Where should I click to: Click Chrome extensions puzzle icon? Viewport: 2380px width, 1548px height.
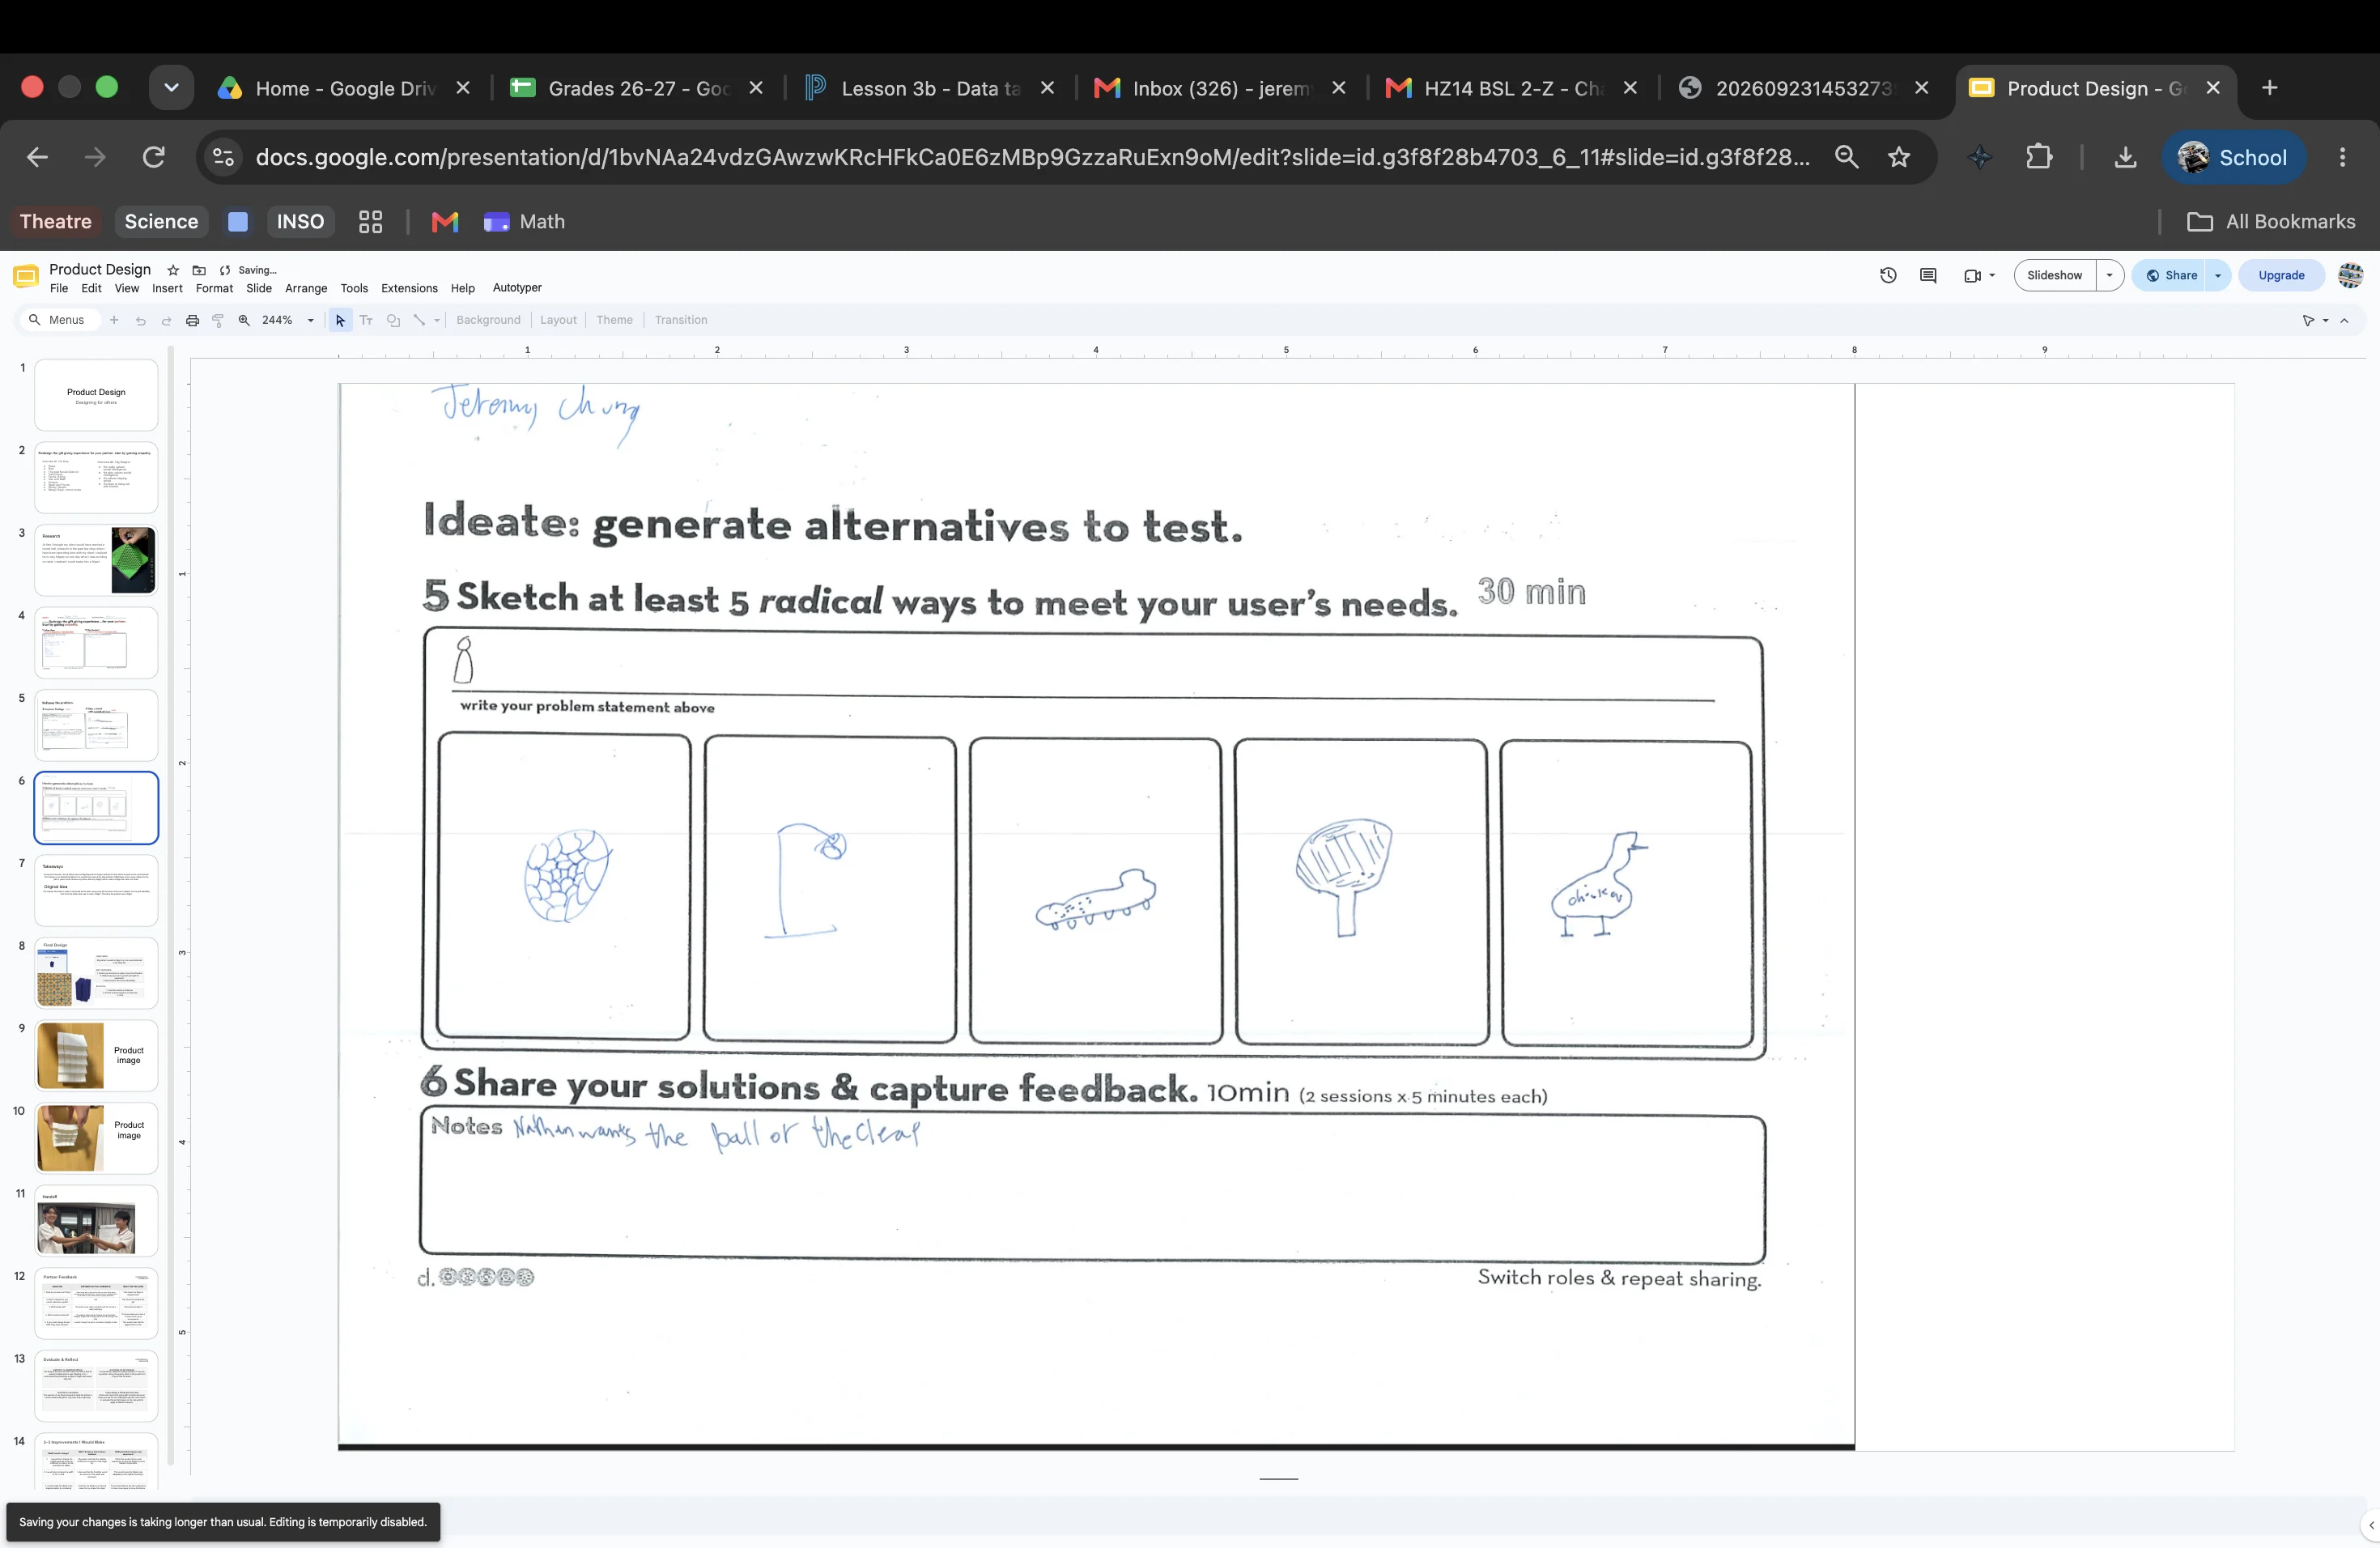coord(2038,157)
